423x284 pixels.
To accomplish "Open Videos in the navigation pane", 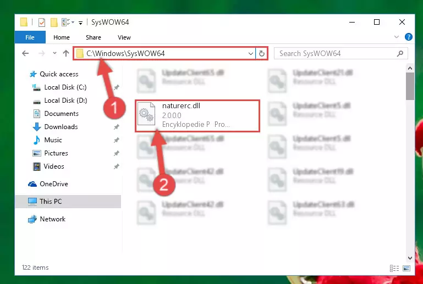I will [54, 166].
